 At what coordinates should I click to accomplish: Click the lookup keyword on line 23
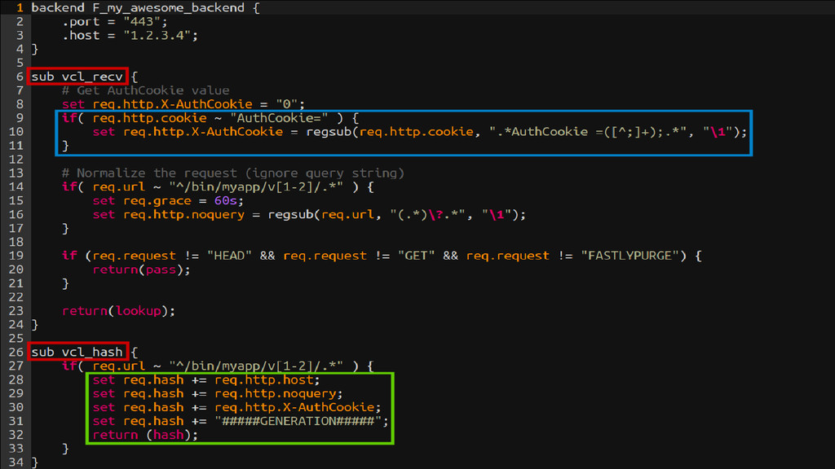(x=139, y=311)
